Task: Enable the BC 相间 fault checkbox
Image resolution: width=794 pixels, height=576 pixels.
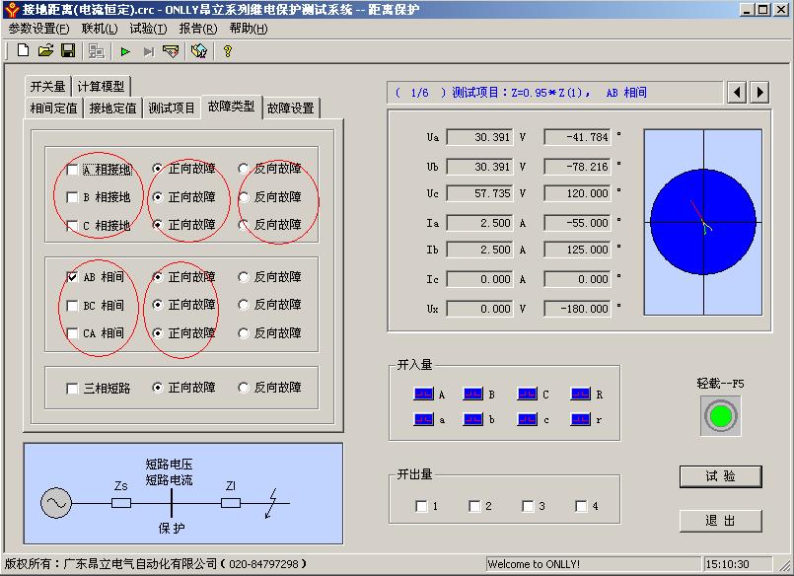Action: coord(72,306)
